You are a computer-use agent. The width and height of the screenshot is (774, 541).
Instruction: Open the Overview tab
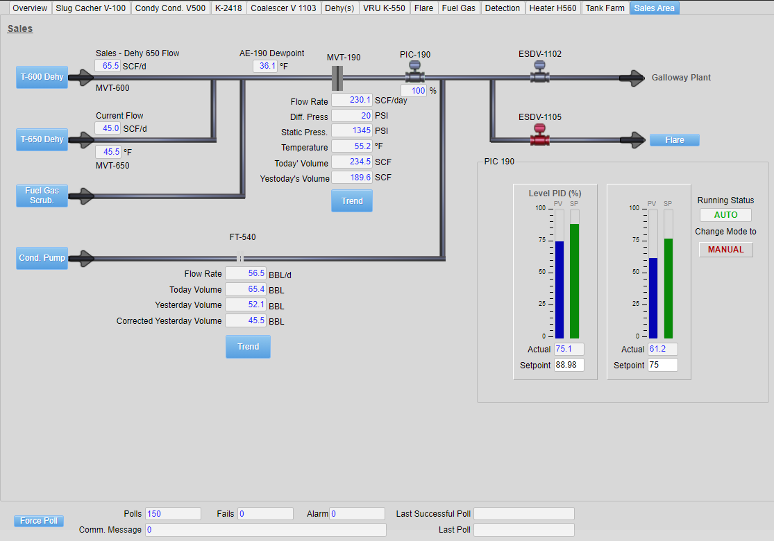coord(30,8)
